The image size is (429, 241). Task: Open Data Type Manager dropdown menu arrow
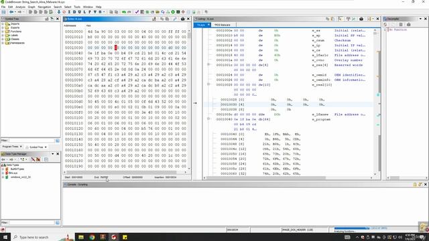coord(53,154)
